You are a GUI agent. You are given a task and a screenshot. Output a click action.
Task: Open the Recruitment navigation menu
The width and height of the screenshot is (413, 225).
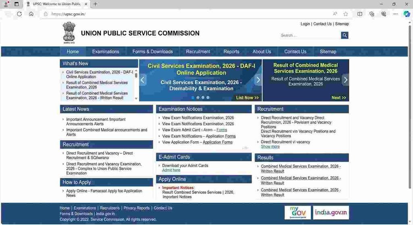[198, 52]
